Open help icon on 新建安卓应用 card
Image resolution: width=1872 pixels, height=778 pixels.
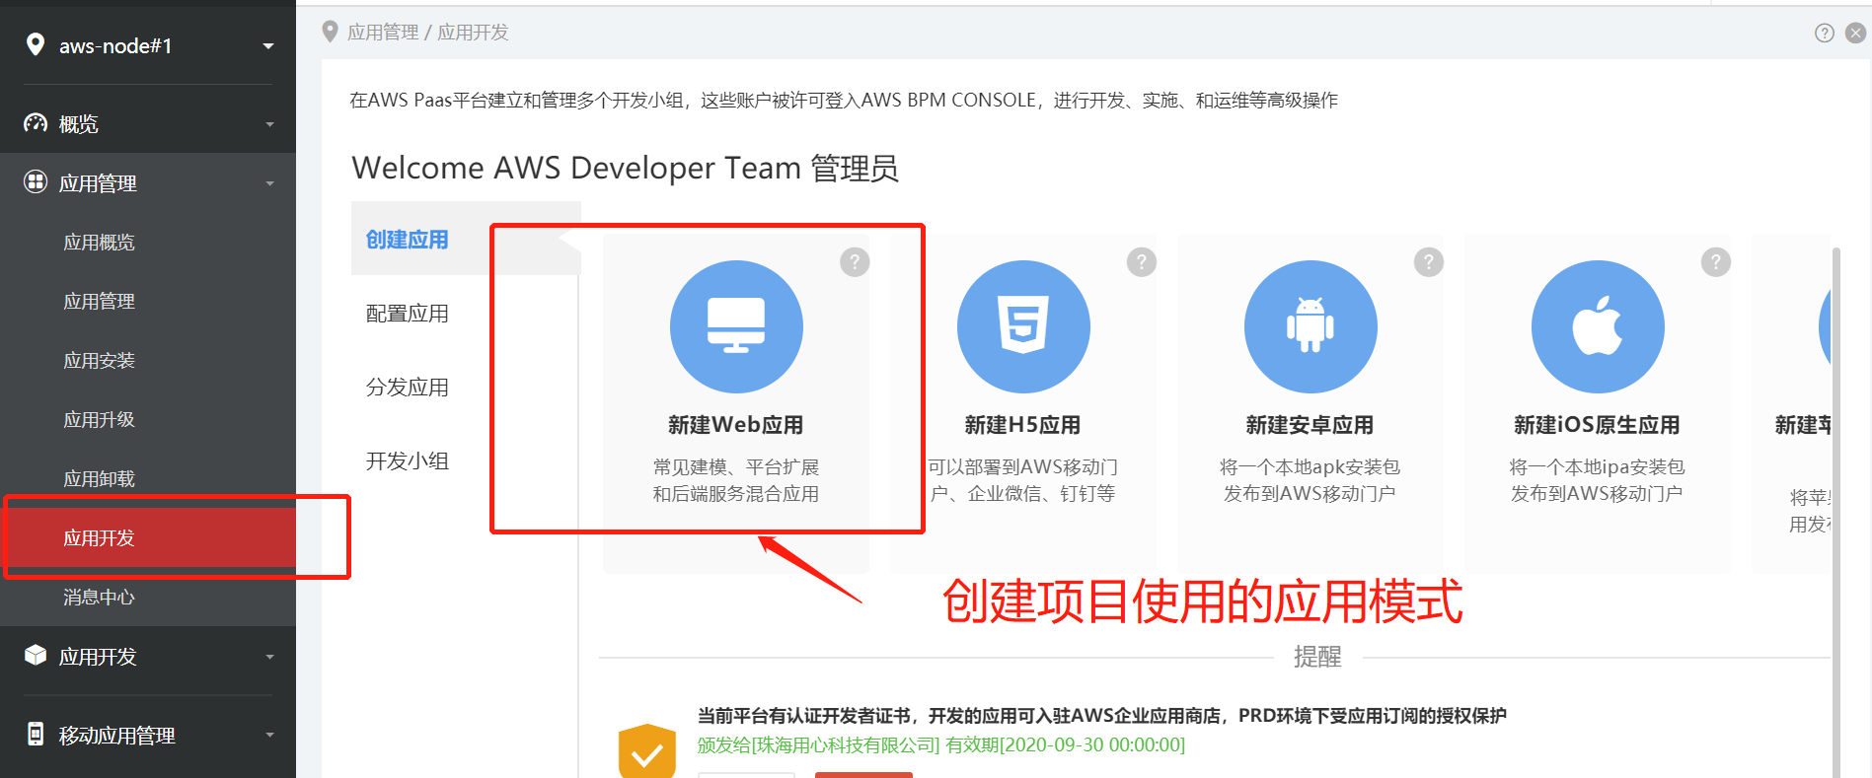pos(1429,262)
